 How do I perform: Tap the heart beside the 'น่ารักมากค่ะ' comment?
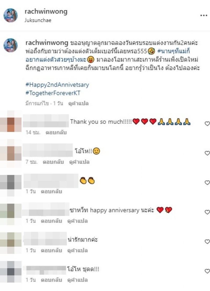pos(207,242)
